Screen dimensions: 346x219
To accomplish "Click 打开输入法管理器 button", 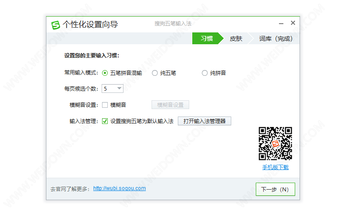I will click(x=205, y=121).
